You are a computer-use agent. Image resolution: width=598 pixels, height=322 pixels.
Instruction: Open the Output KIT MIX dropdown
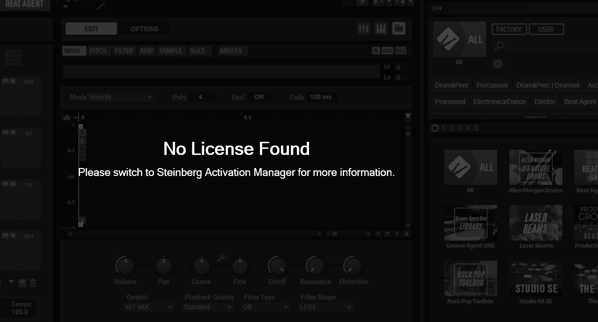[x=149, y=307]
